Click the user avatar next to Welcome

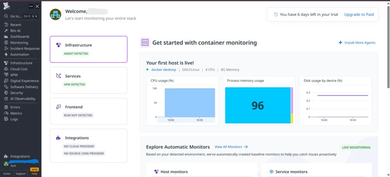(x=56, y=15)
